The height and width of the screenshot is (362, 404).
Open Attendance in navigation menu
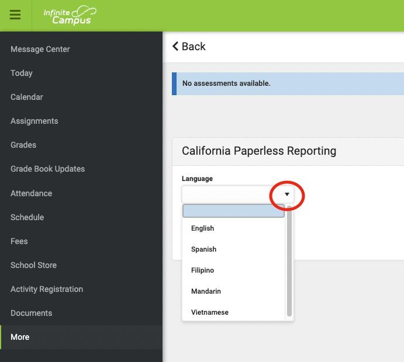[x=31, y=193]
